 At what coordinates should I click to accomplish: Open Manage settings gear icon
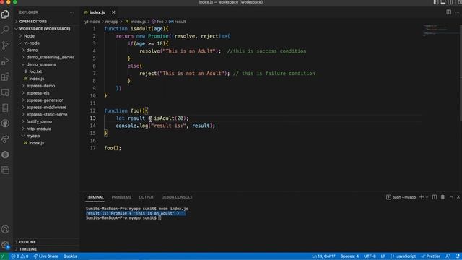tap(5, 245)
